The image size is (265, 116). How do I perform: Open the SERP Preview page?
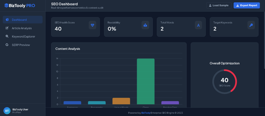[23, 45]
